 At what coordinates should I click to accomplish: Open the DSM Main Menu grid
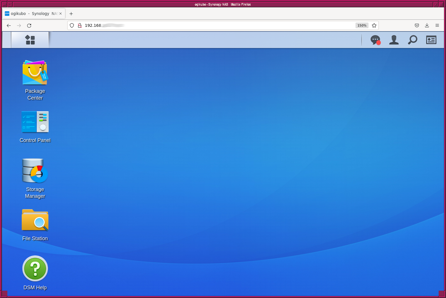click(x=30, y=40)
